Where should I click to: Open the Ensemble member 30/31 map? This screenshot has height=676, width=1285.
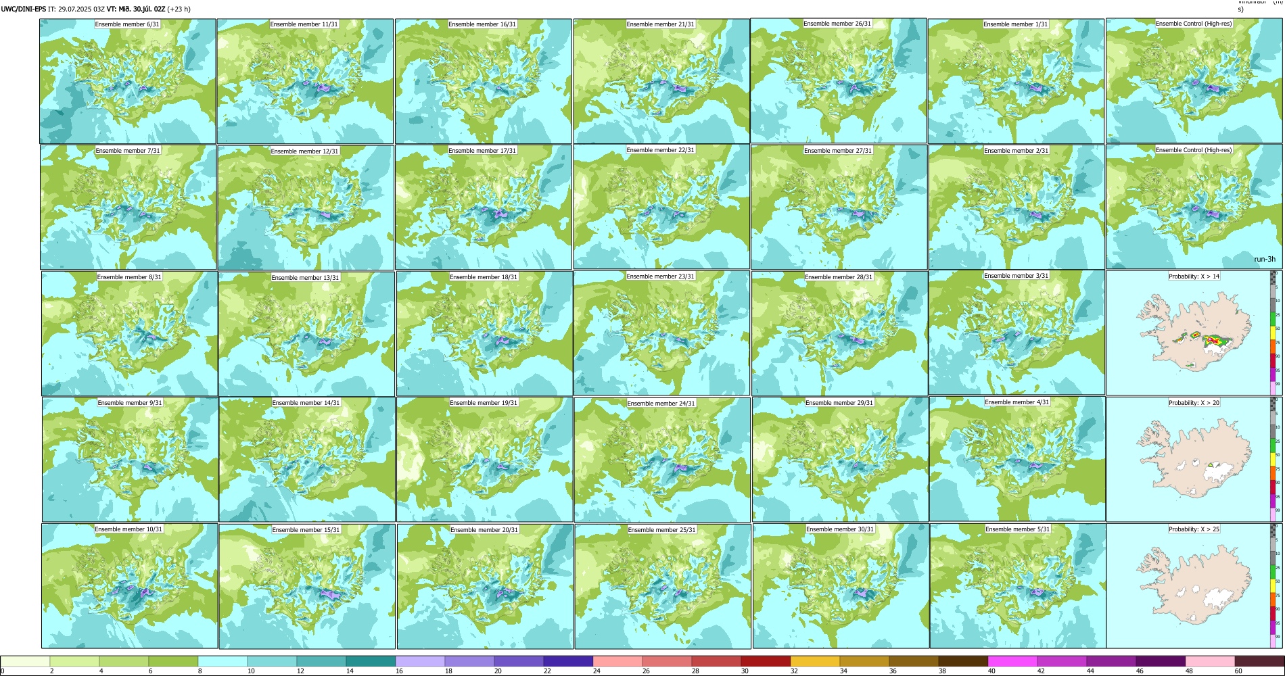pos(841,586)
